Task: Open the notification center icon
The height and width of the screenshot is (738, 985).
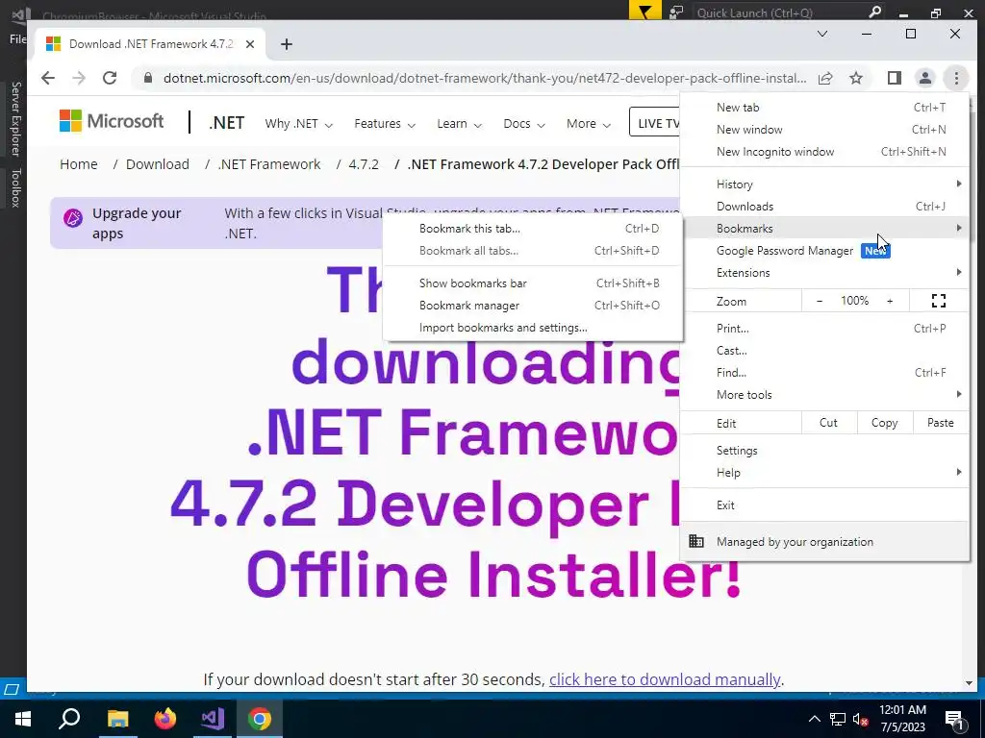Action: click(x=954, y=719)
